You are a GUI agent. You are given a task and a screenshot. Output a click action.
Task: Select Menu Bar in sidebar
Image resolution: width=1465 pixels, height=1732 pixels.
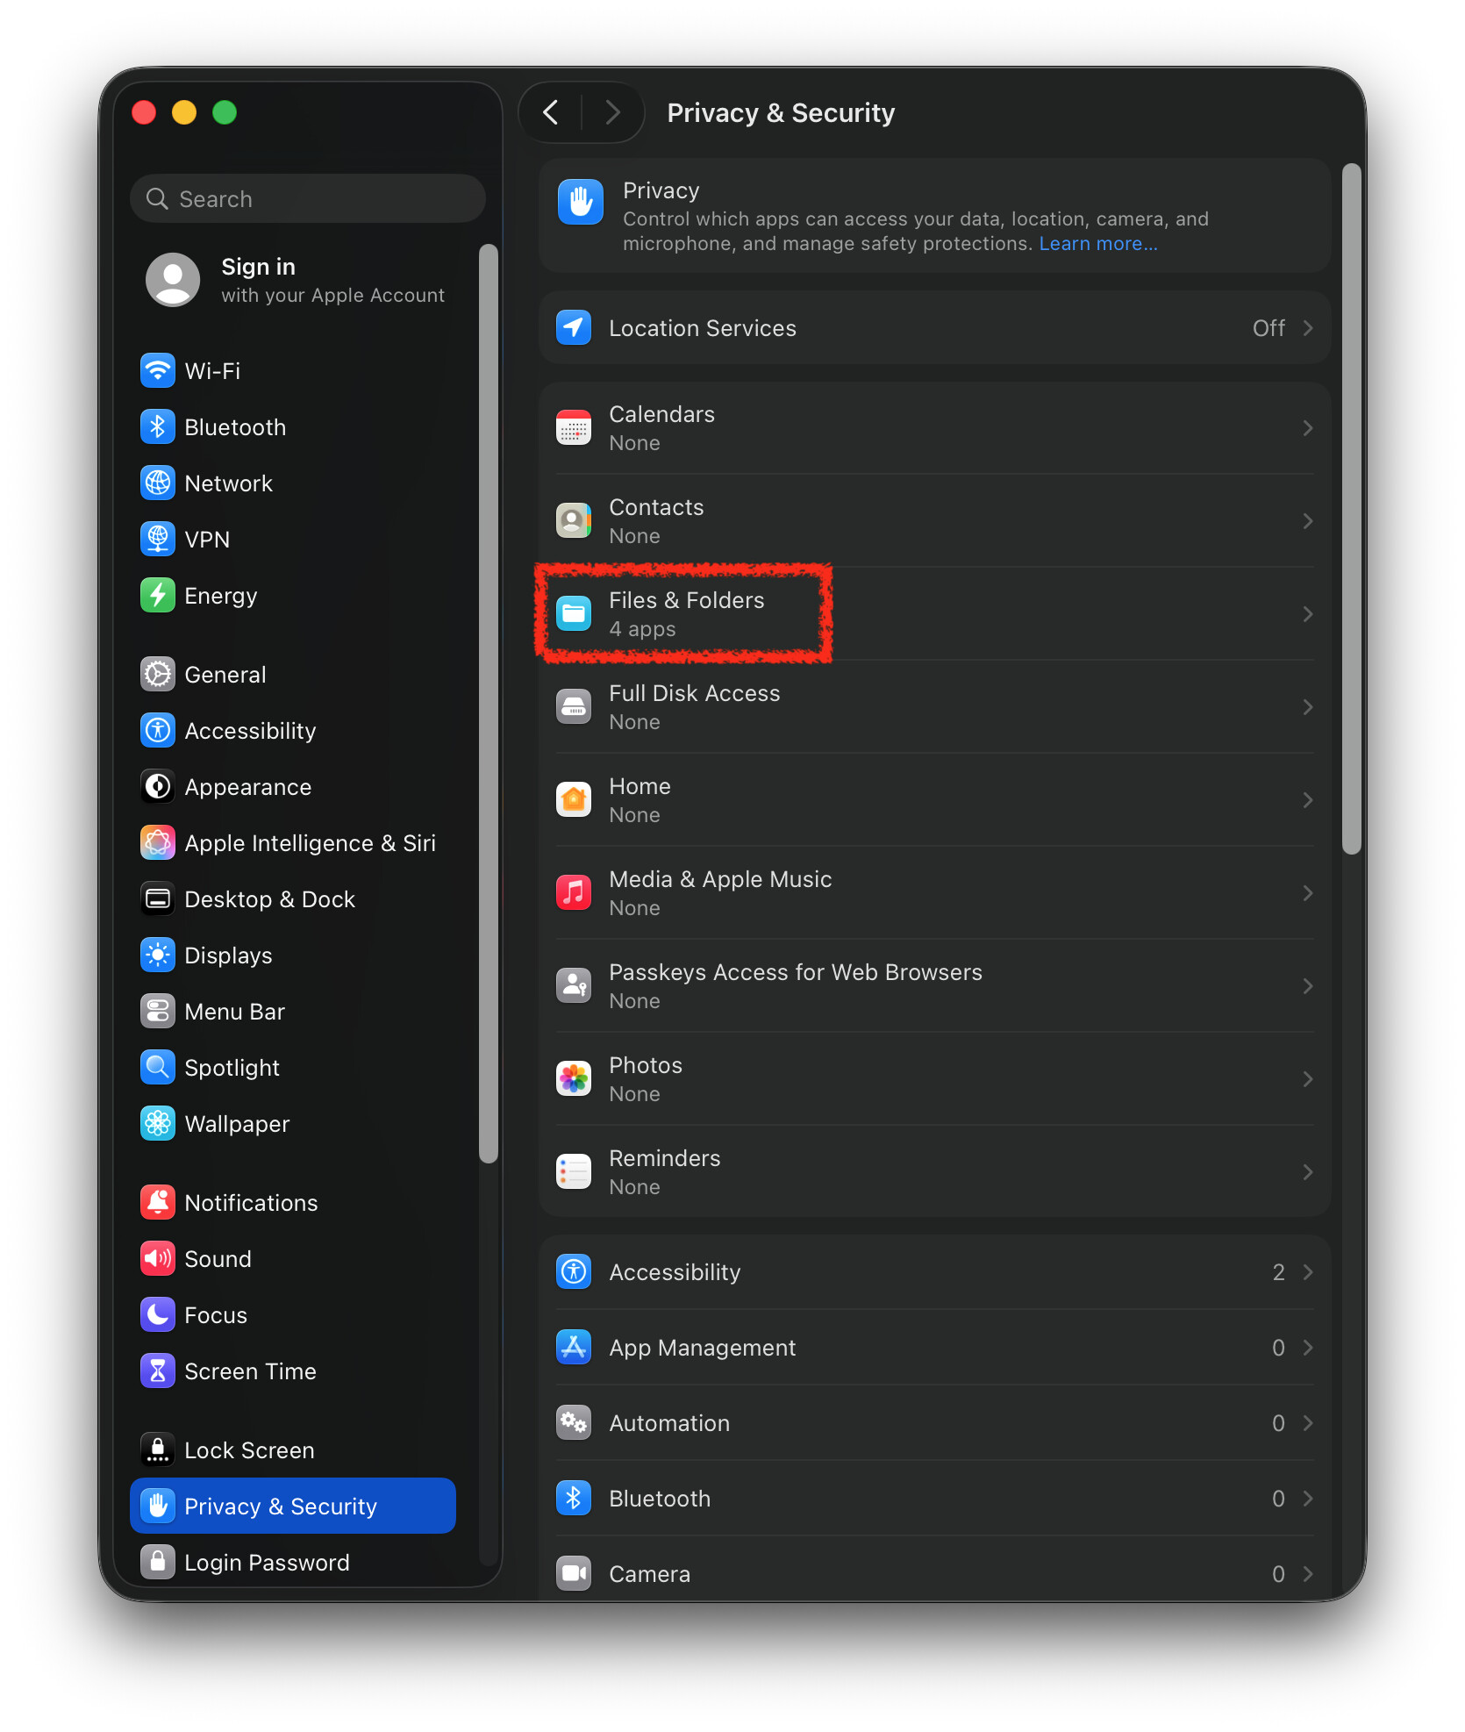[x=293, y=1011]
